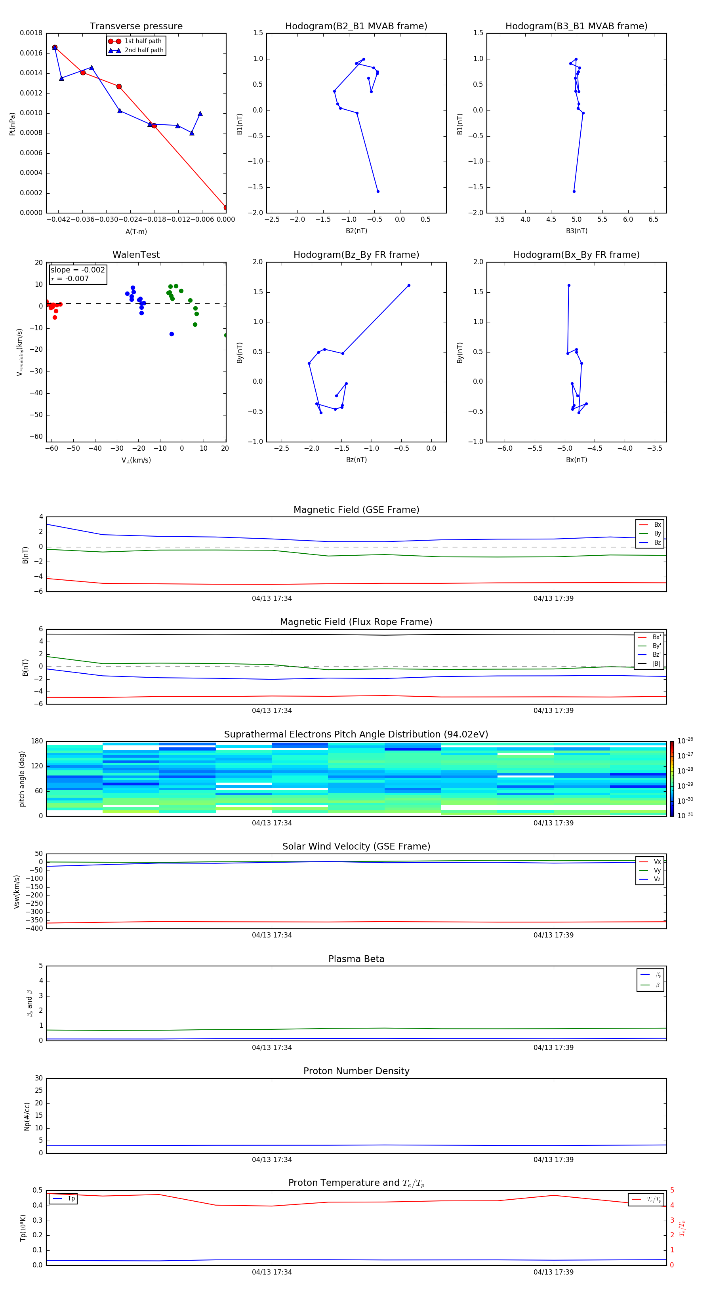Click the Bz legend entry in GSE magnetic field

coord(650,542)
